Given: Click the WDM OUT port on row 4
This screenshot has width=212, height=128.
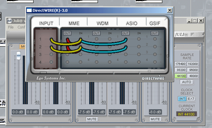Looking at the screenshot, I should [x=97, y=62].
